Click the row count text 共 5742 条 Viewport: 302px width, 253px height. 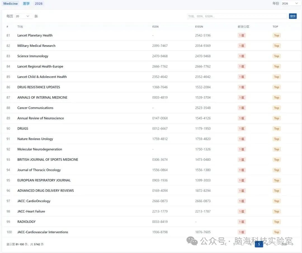(37, 244)
